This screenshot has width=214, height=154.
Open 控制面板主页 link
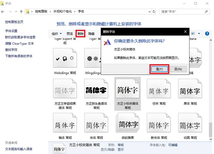[14, 22]
